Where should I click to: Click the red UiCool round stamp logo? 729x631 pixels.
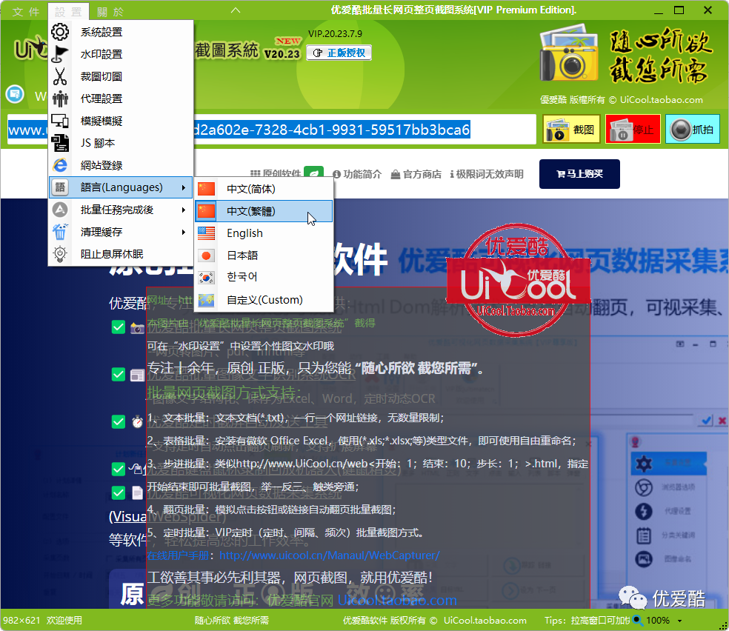(517, 280)
